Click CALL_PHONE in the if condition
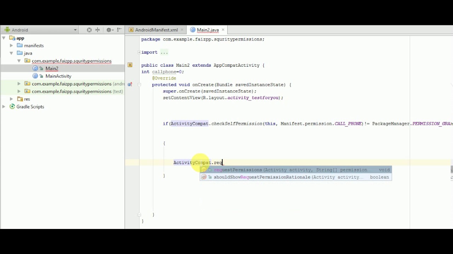Image resolution: width=453 pixels, height=254 pixels. [x=348, y=124]
